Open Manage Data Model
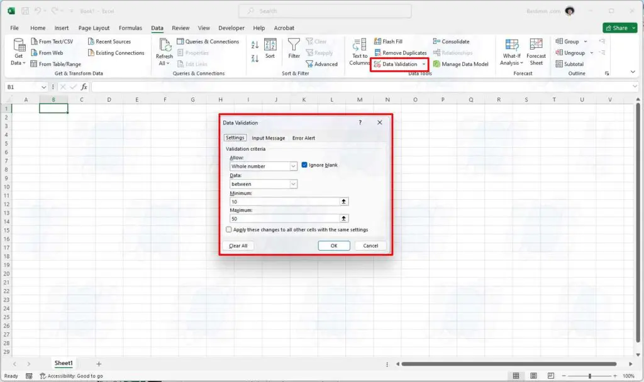Viewport: 644px width, 382px height. (461, 64)
